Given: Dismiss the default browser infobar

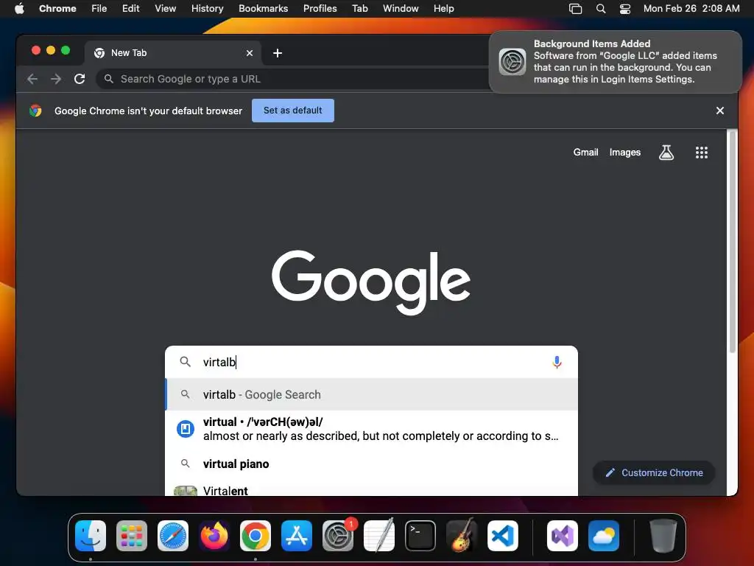Looking at the screenshot, I should [x=720, y=111].
